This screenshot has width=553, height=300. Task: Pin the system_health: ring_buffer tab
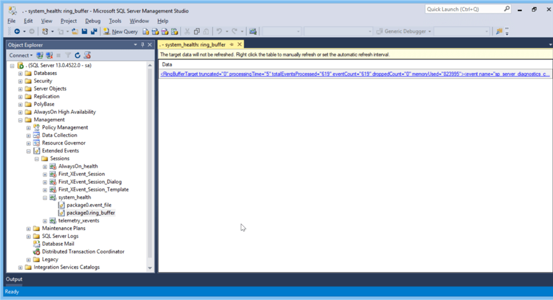coord(232,44)
